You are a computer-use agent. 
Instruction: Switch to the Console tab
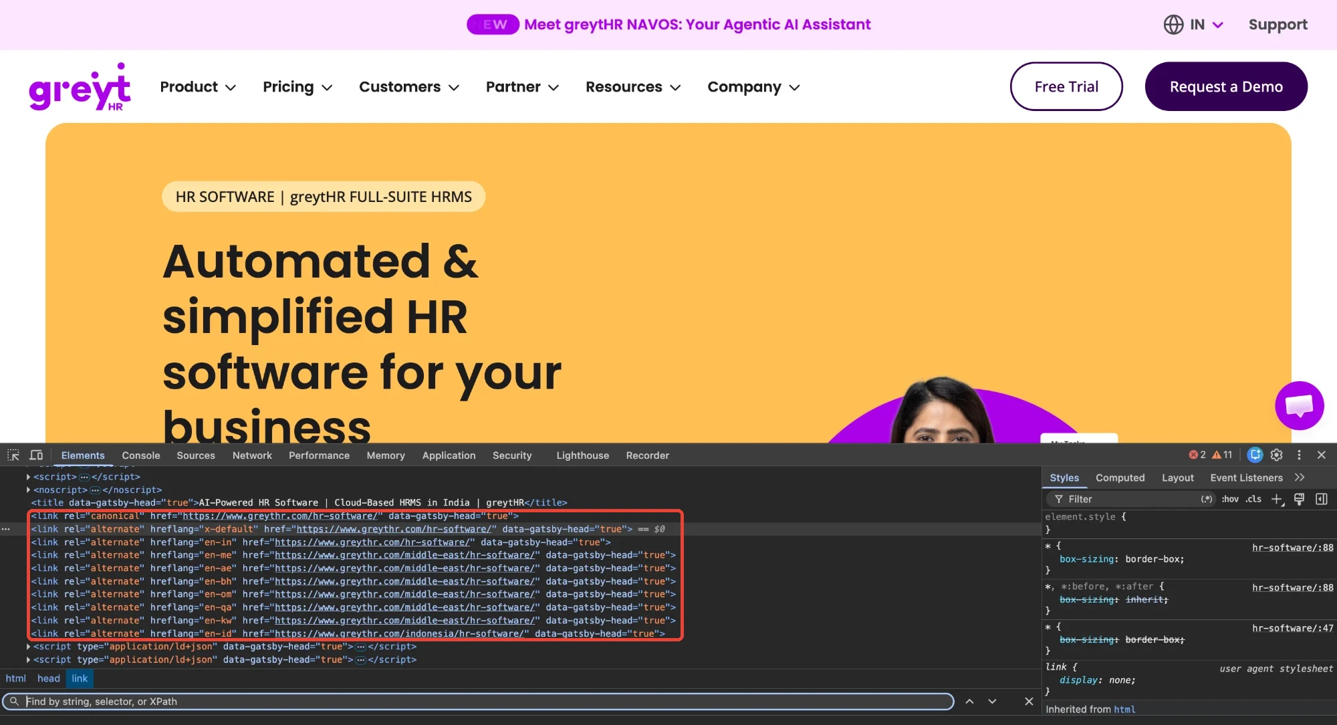[x=141, y=455]
